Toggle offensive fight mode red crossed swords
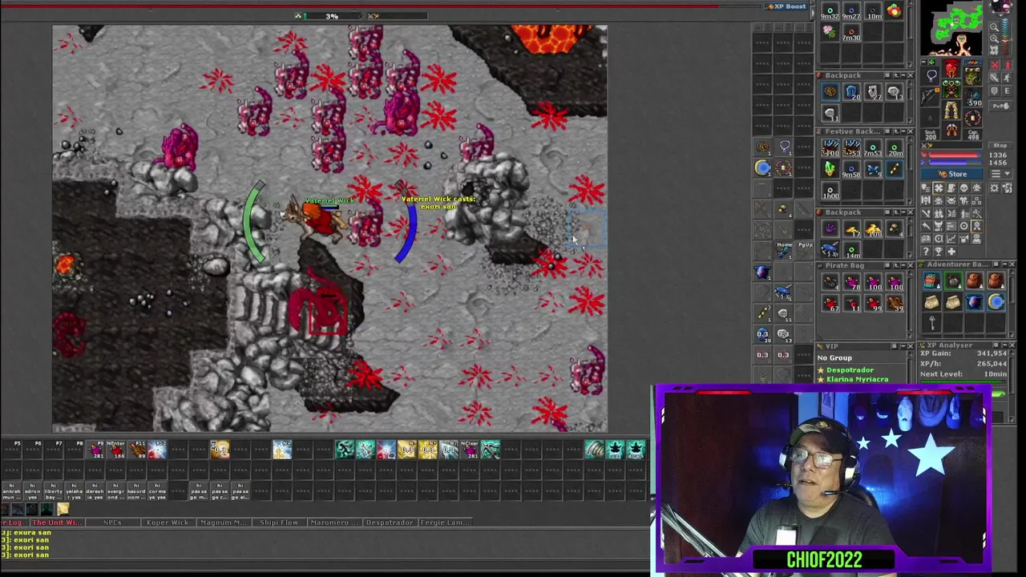Screen dimensions: 1026x577 click(996, 65)
